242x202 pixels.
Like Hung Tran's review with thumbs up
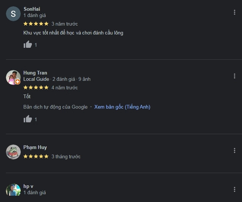[28, 119]
